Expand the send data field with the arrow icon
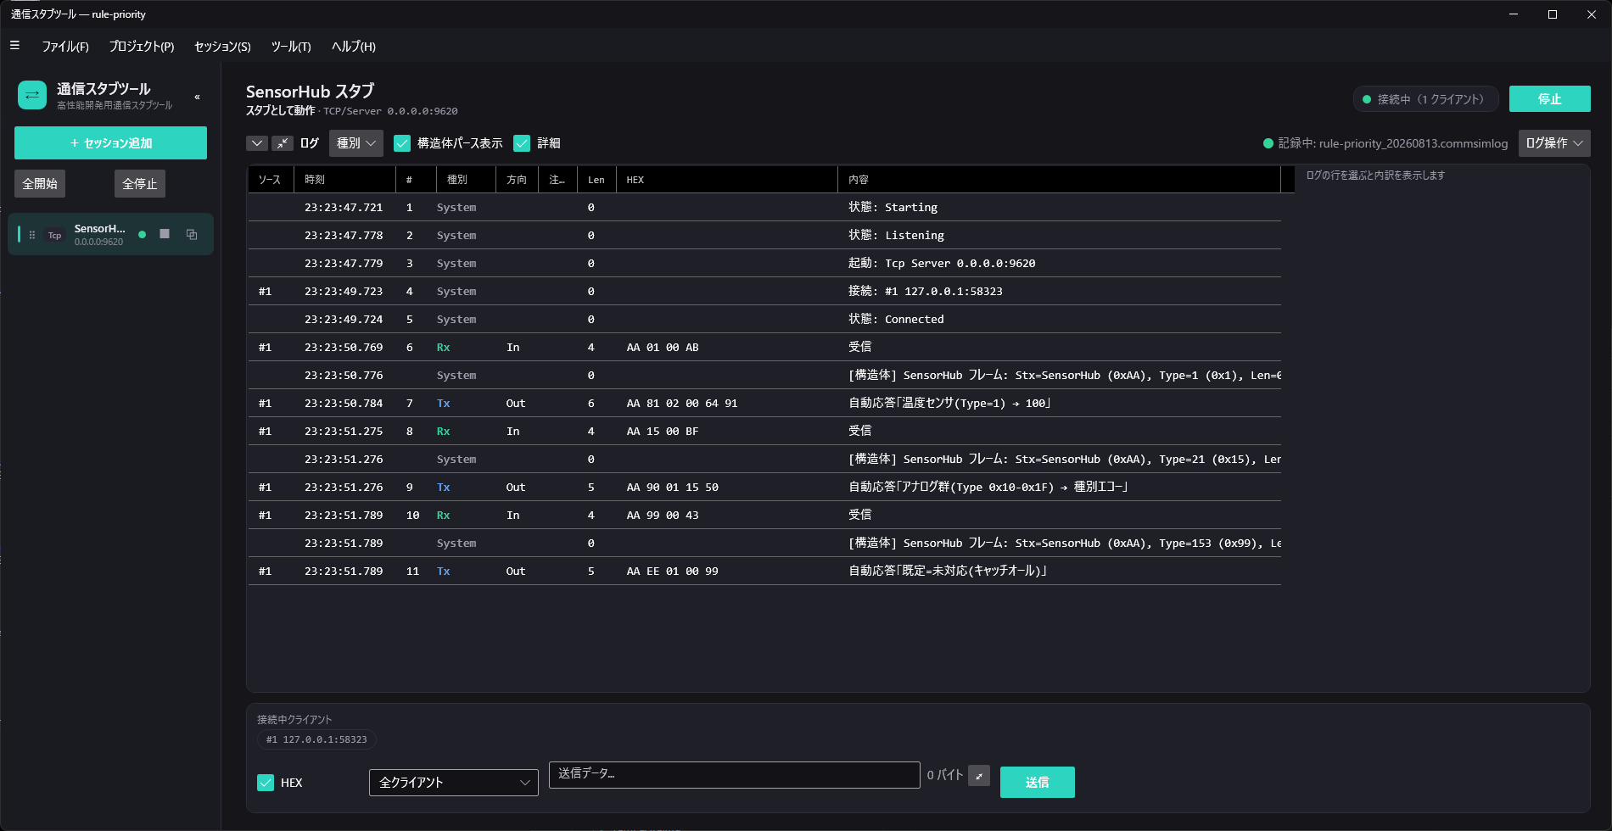1612x831 pixels. 979,776
